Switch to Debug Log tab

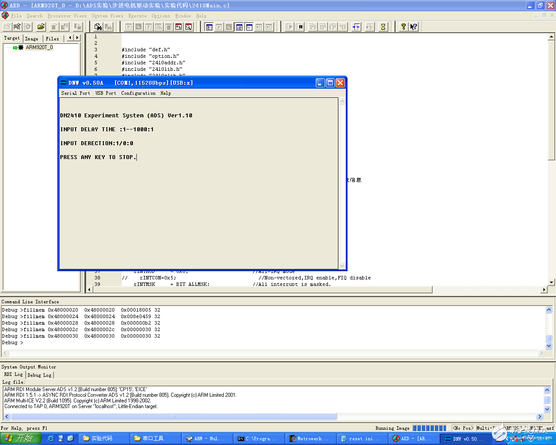tap(40, 375)
